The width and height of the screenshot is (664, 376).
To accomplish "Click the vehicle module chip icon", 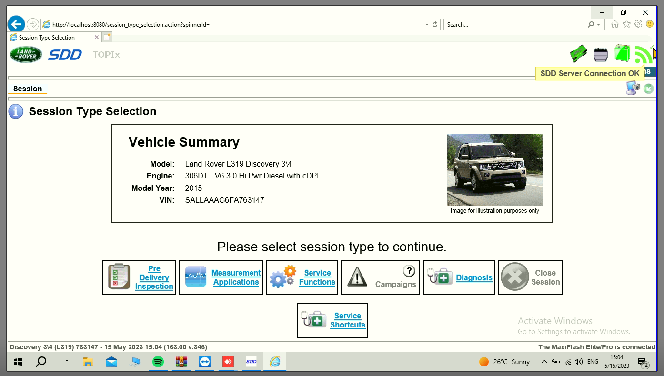I will point(601,55).
